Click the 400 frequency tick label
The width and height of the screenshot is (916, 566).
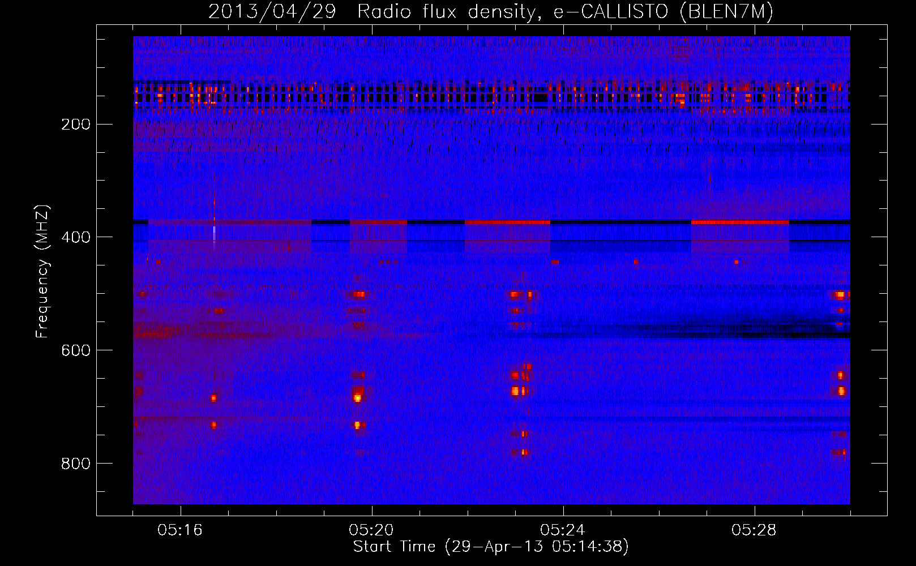point(76,237)
